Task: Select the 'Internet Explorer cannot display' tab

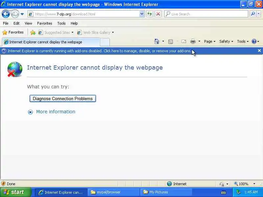Action: point(51,42)
